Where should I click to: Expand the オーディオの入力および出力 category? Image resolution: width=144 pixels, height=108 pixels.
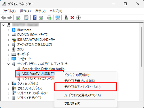pos(9,45)
